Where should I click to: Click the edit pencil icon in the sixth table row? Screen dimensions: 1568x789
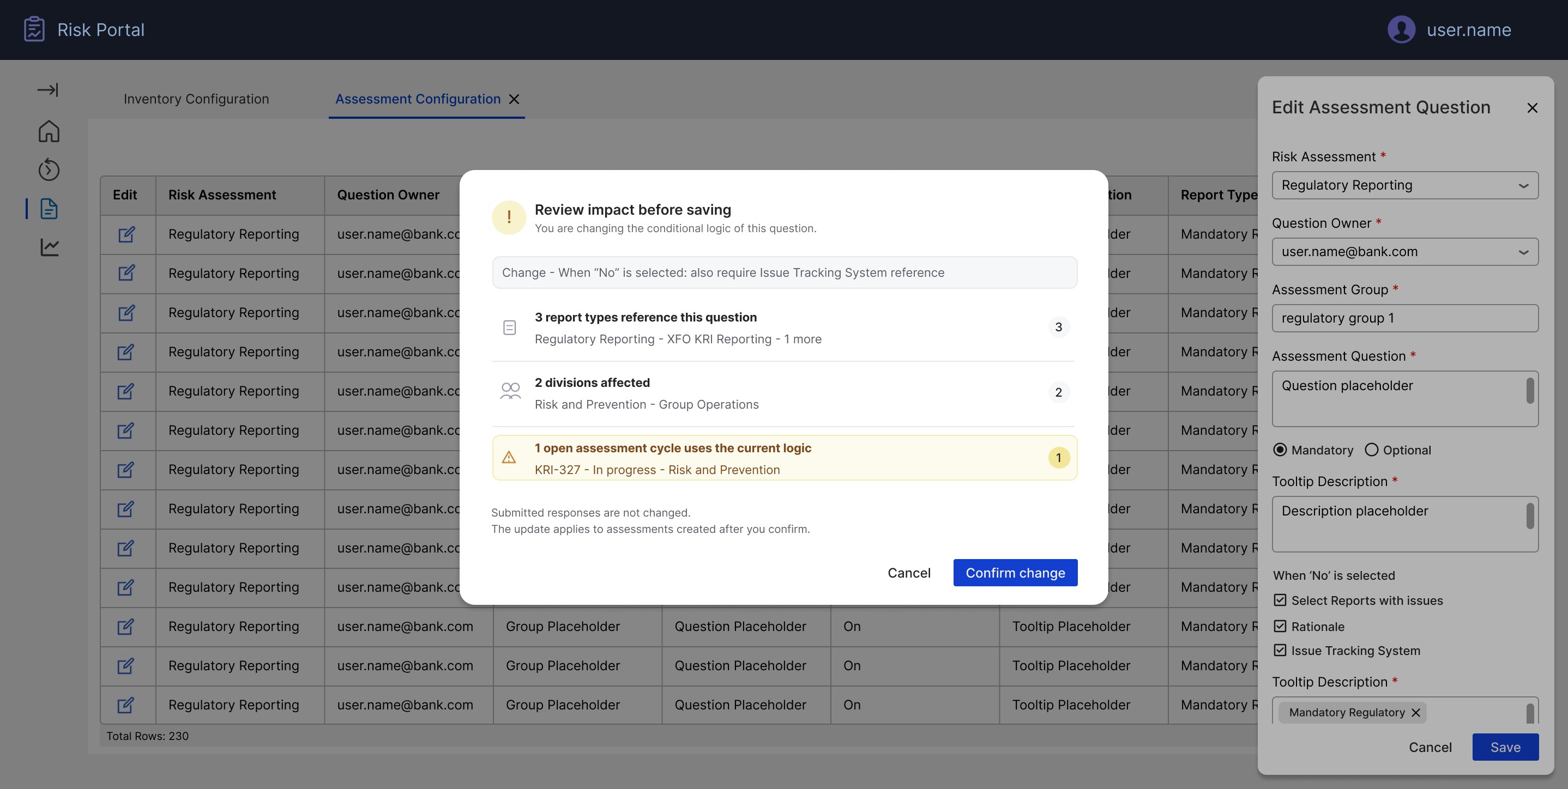[x=126, y=430]
